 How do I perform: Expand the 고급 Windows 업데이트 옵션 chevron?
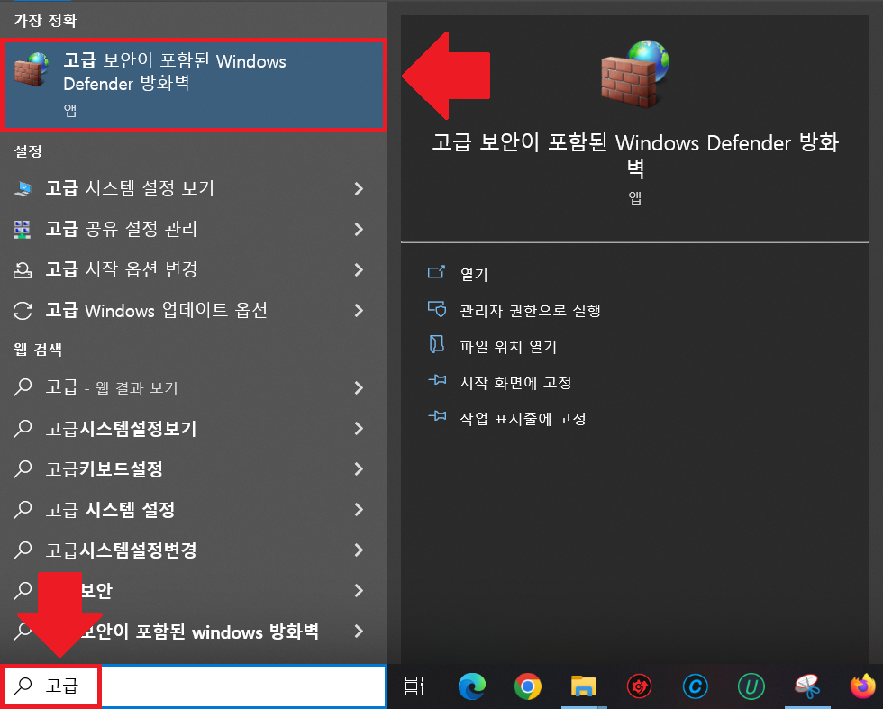tap(359, 310)
